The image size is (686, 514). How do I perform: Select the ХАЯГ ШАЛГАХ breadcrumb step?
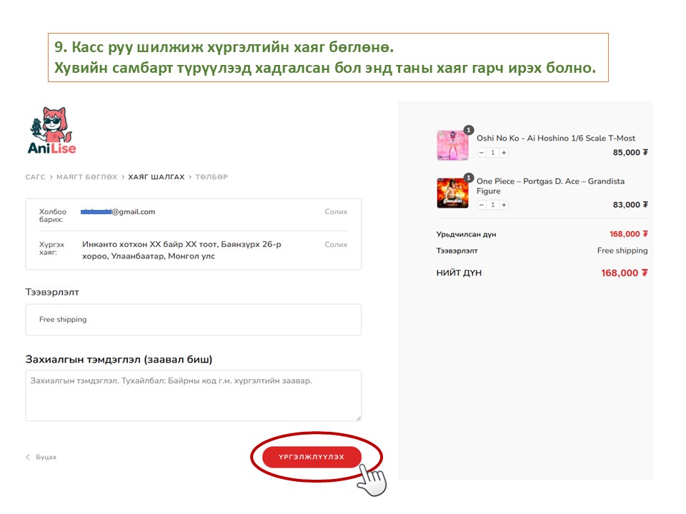(x=156, y=177)
